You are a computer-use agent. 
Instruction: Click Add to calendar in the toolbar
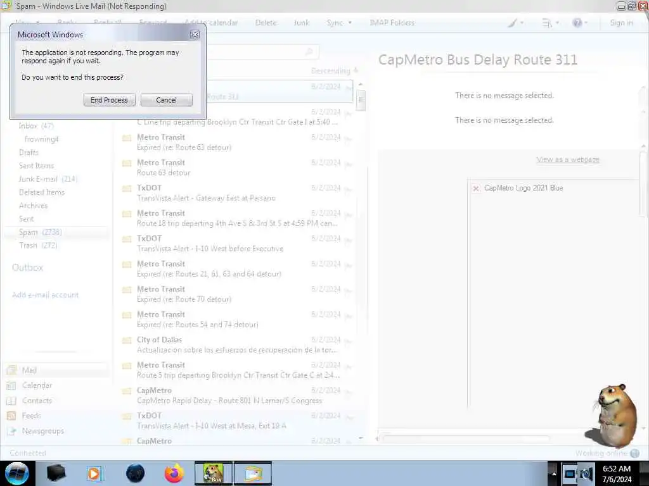click(212, 23)
